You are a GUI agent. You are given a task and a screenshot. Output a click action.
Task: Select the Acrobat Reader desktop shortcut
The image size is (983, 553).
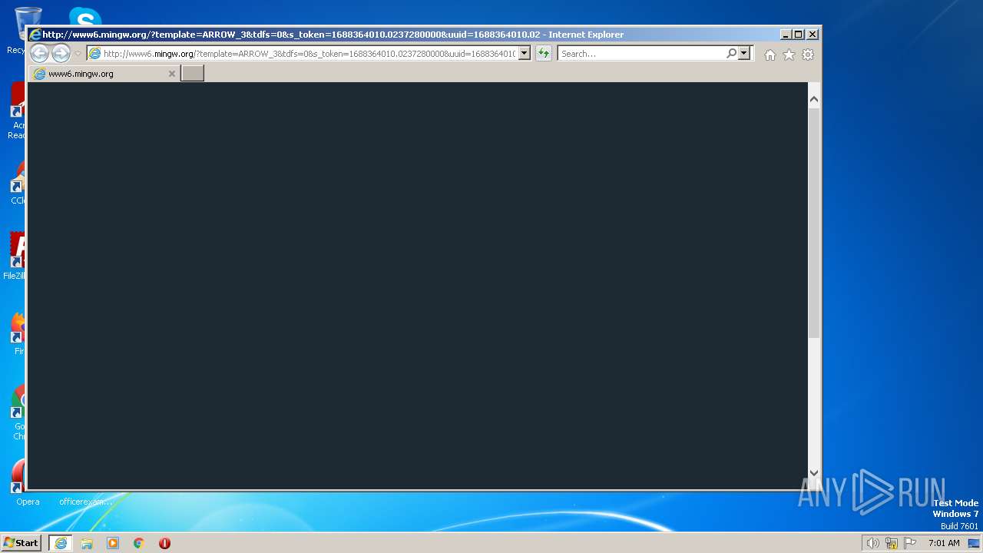coord(17,111)
